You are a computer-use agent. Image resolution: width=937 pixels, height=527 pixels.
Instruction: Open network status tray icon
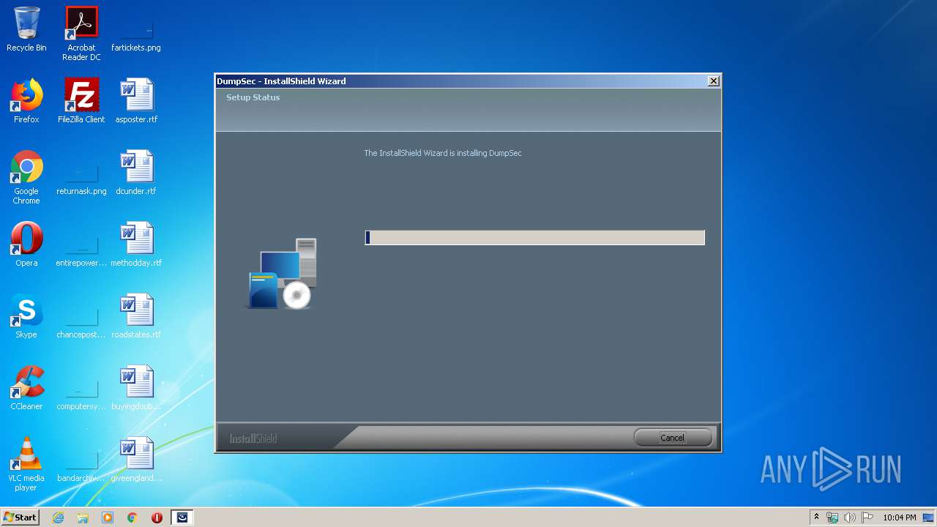[x=832, y=517]
